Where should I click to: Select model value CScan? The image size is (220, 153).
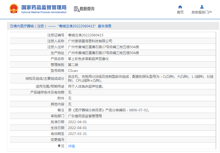[x=73, y=71]
